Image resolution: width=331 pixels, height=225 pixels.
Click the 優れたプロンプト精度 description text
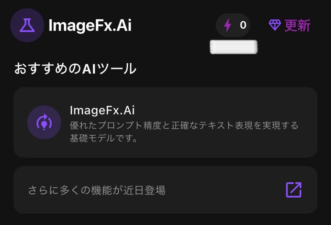coord(184,125)
